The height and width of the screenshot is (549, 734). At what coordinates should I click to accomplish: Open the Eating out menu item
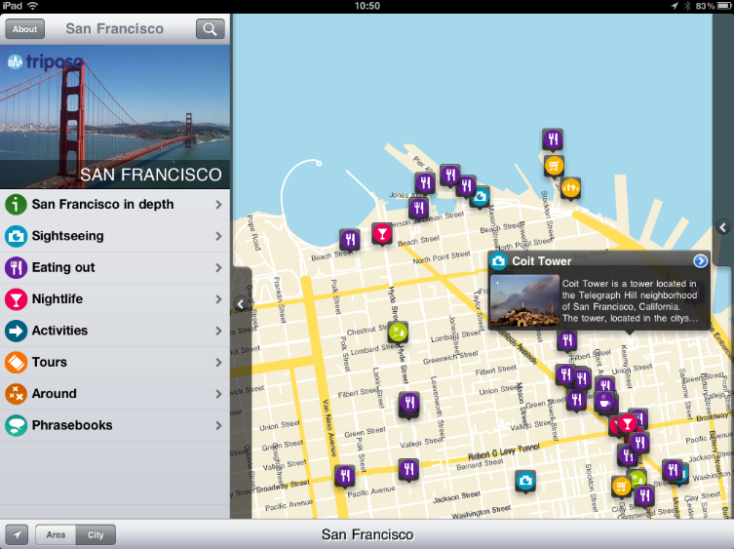115,267
